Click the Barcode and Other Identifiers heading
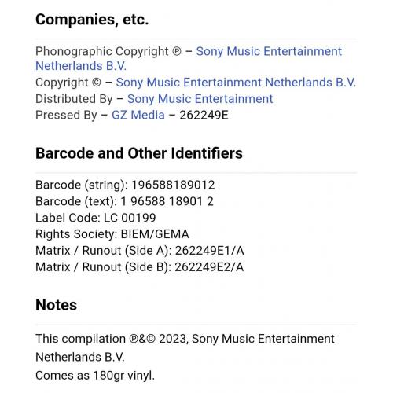This screenshot has height=393, width=393. coord(139,153)
